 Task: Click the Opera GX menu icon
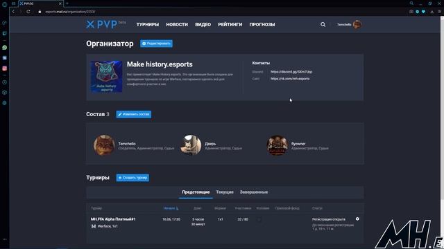point(4,4)
